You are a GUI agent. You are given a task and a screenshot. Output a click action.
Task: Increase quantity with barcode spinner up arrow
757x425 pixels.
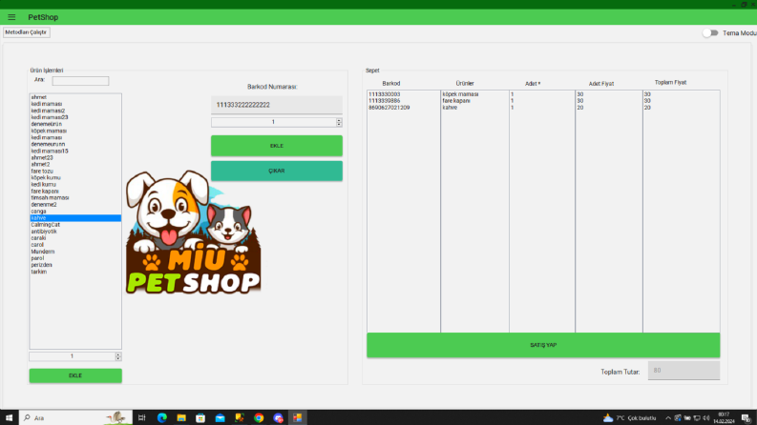pos(339,120)
